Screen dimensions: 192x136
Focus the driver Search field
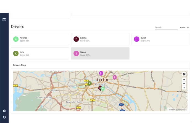pos(166,28)
